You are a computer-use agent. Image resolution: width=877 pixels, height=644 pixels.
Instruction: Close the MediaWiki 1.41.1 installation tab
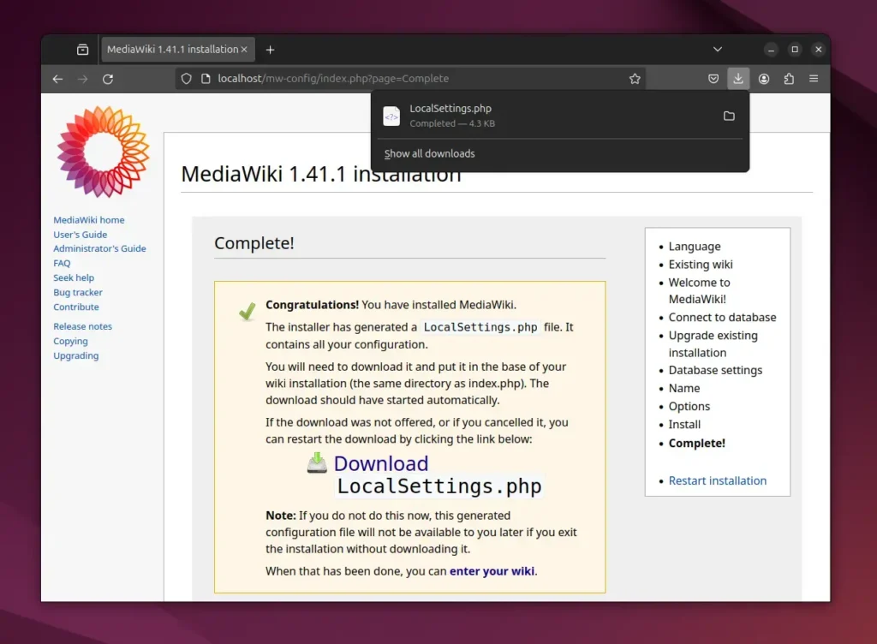point(244,49)
